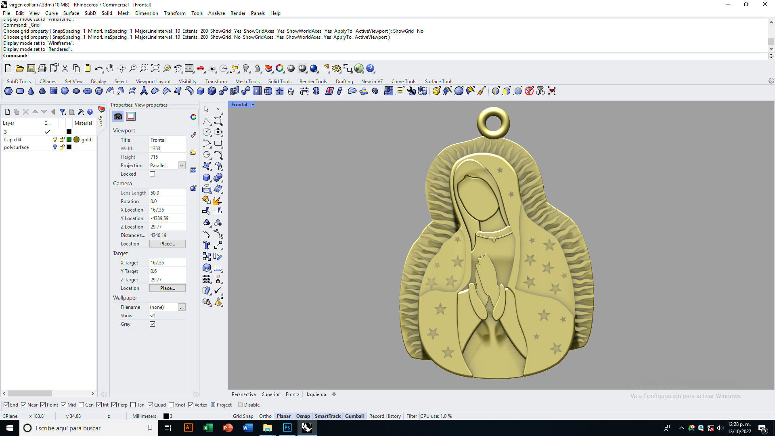Click the filter funnel icon in Layers panel
Viewport: 775px width, 436px height.
[63, 112]
